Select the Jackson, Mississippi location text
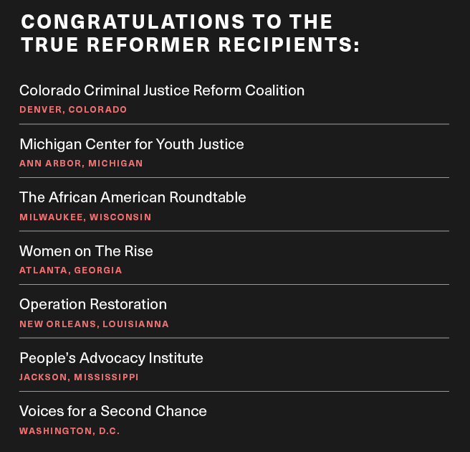 point(79,377)
